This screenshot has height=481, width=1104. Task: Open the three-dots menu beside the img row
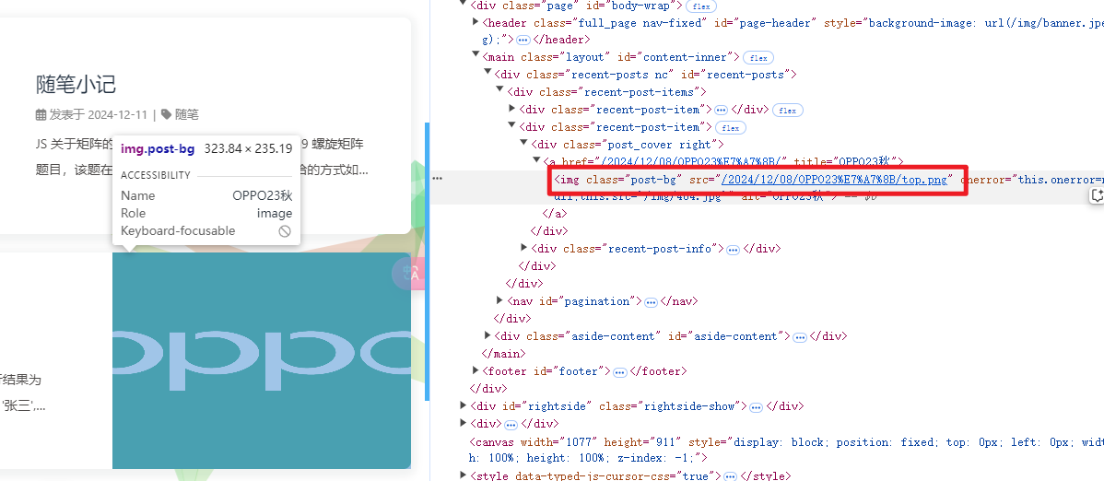pyautogui.click(x=437, y=178)
